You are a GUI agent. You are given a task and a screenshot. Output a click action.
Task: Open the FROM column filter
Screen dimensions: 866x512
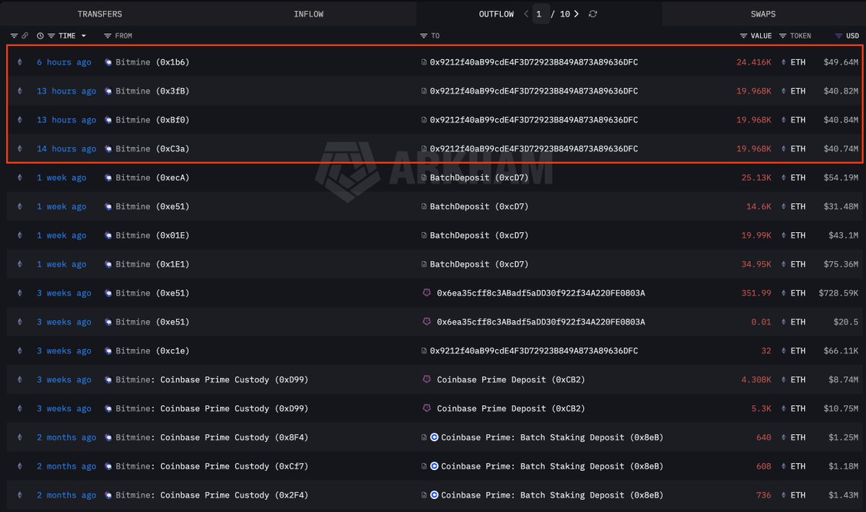tap(108, 35)
